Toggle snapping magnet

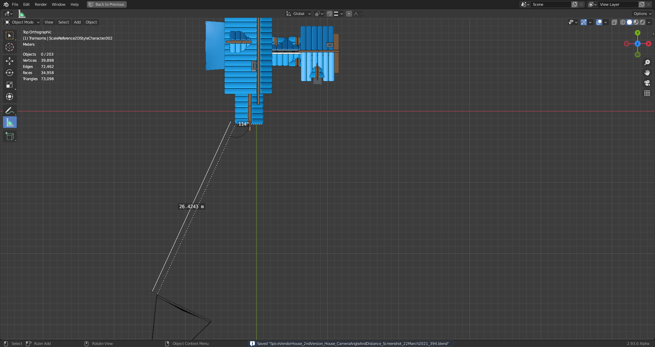(330, 14)
